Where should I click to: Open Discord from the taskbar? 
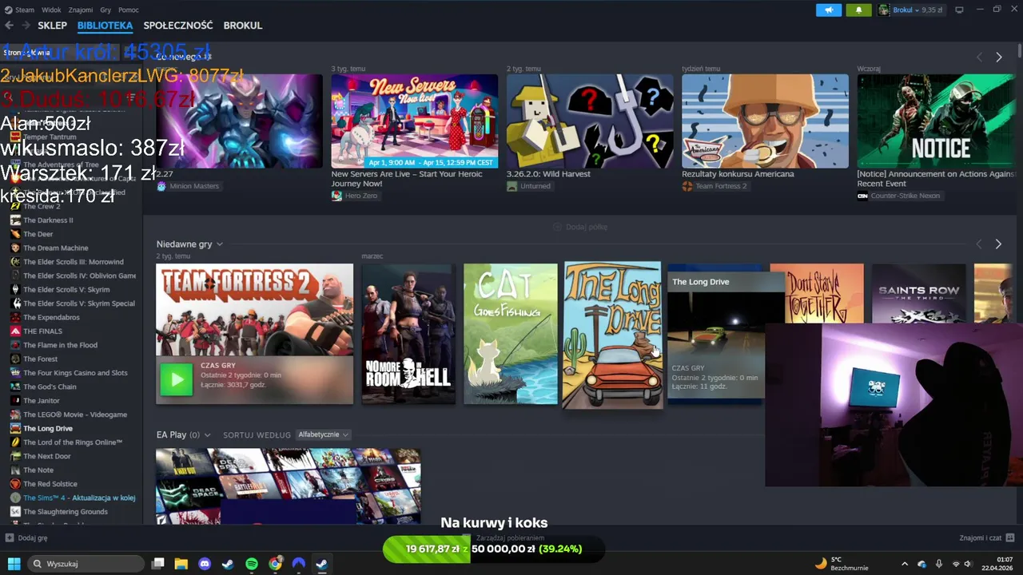205,564
